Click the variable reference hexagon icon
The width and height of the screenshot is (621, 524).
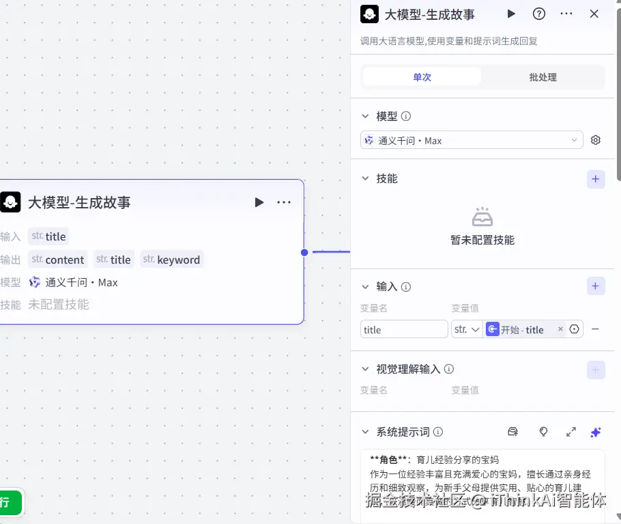pyautogui.click(x=573, y=329)
